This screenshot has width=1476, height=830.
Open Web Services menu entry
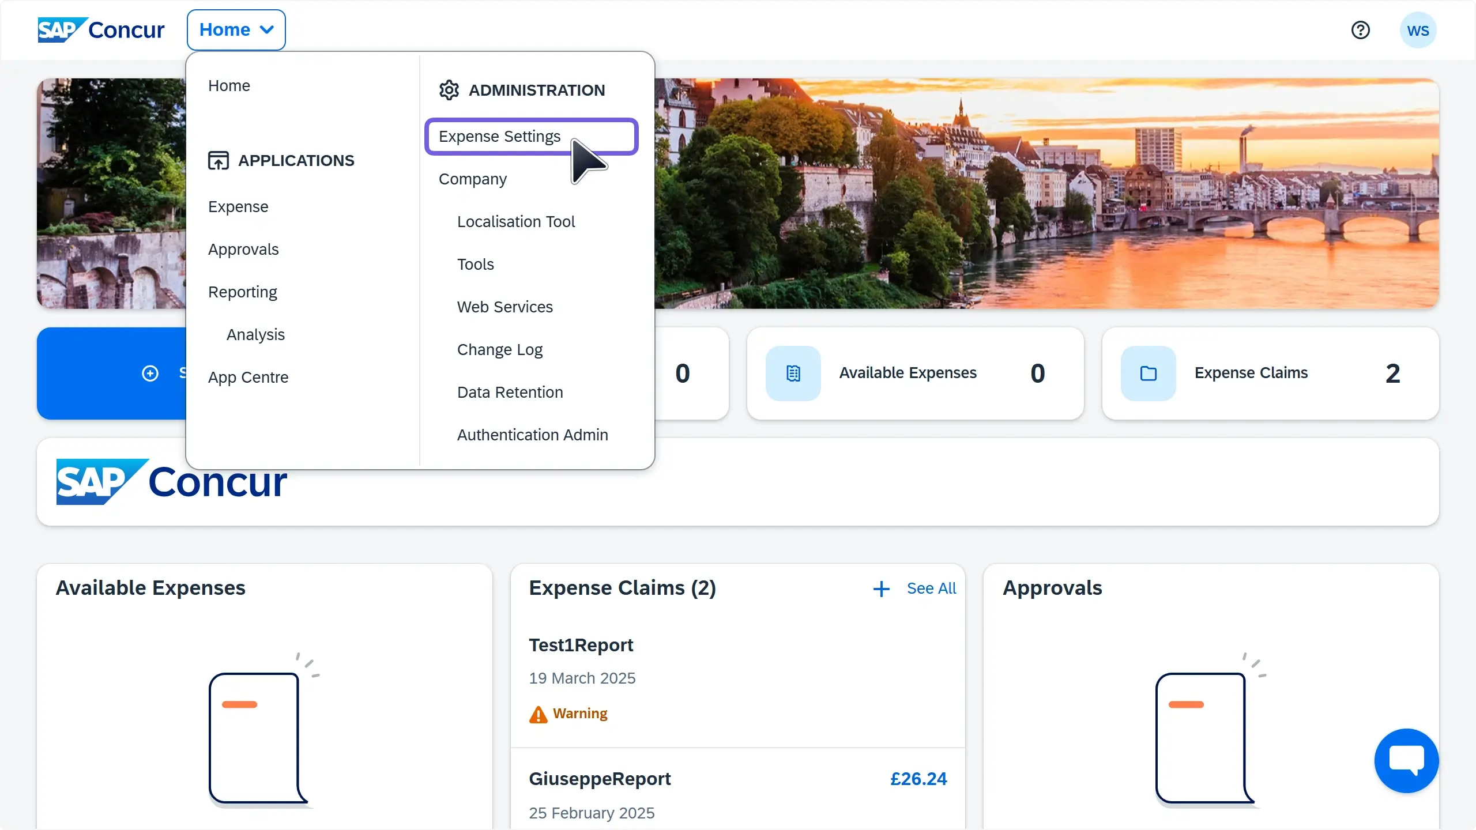pyautogui.click(x=505, y=307)
